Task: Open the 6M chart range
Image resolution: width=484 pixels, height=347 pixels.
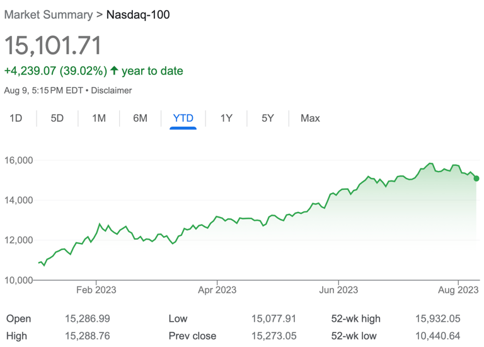Action: pyautogui.click(x=140, y=118)
